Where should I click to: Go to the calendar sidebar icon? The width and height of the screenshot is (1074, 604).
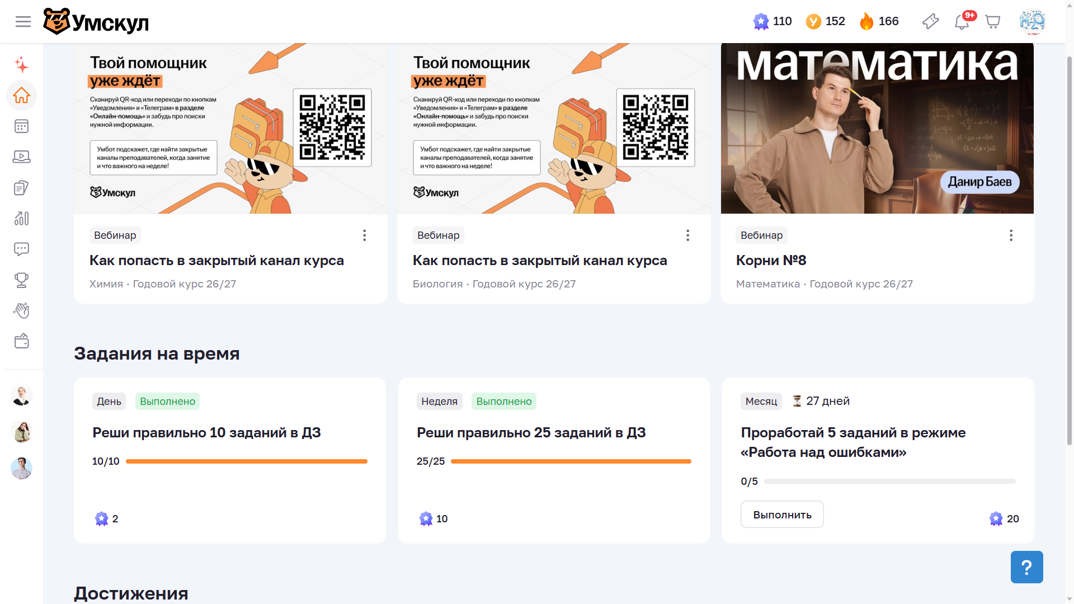point(21,126)
